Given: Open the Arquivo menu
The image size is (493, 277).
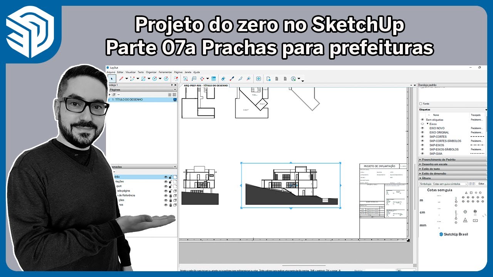Looking at the screenshot, I should pos(111,72).
